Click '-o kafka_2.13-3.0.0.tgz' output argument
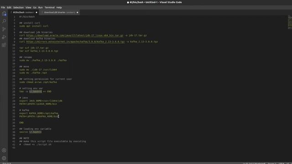The width and height of the screenshot is (292, 164). tap(142, 41)
